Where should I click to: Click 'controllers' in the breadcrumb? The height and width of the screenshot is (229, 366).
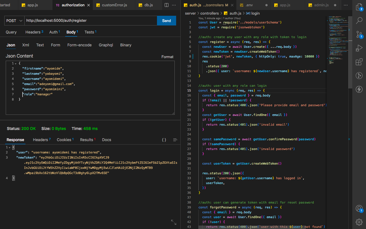210,13
